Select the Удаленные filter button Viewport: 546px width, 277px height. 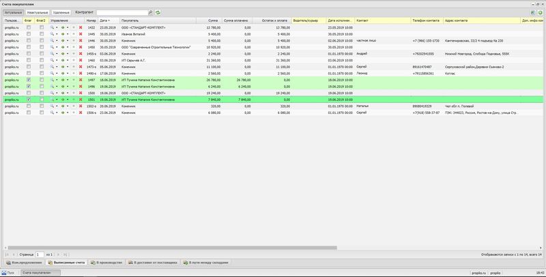click(x=61, y=12)
